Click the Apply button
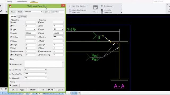This screenshot has width=170, height=95. [x=22, y=90]
